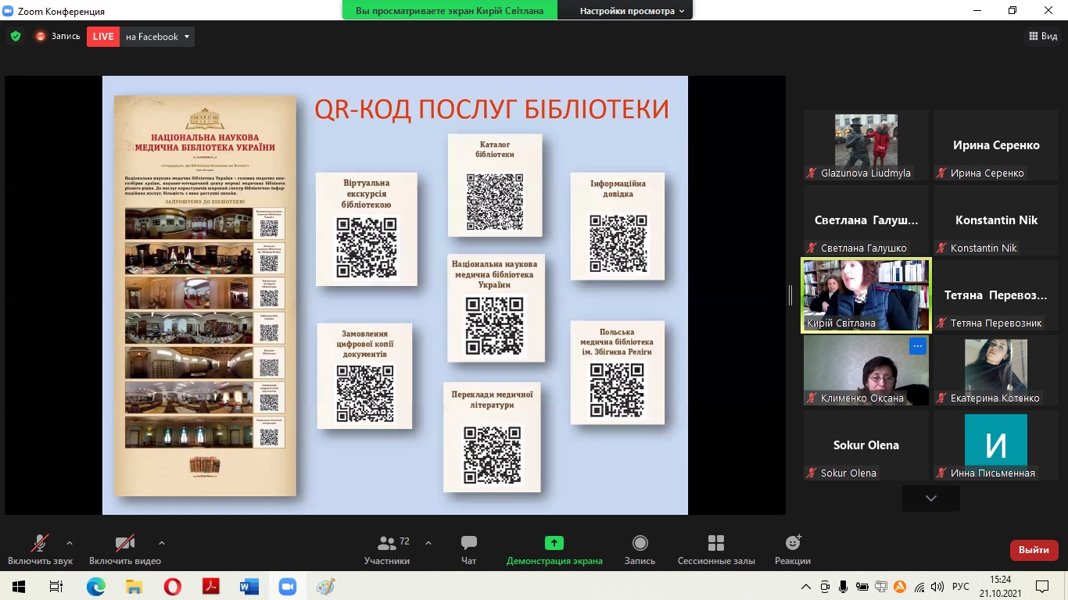Screen dimensions: 1068x600
Task: Open the Чат chat panel
Action: [x=469, y=549]
